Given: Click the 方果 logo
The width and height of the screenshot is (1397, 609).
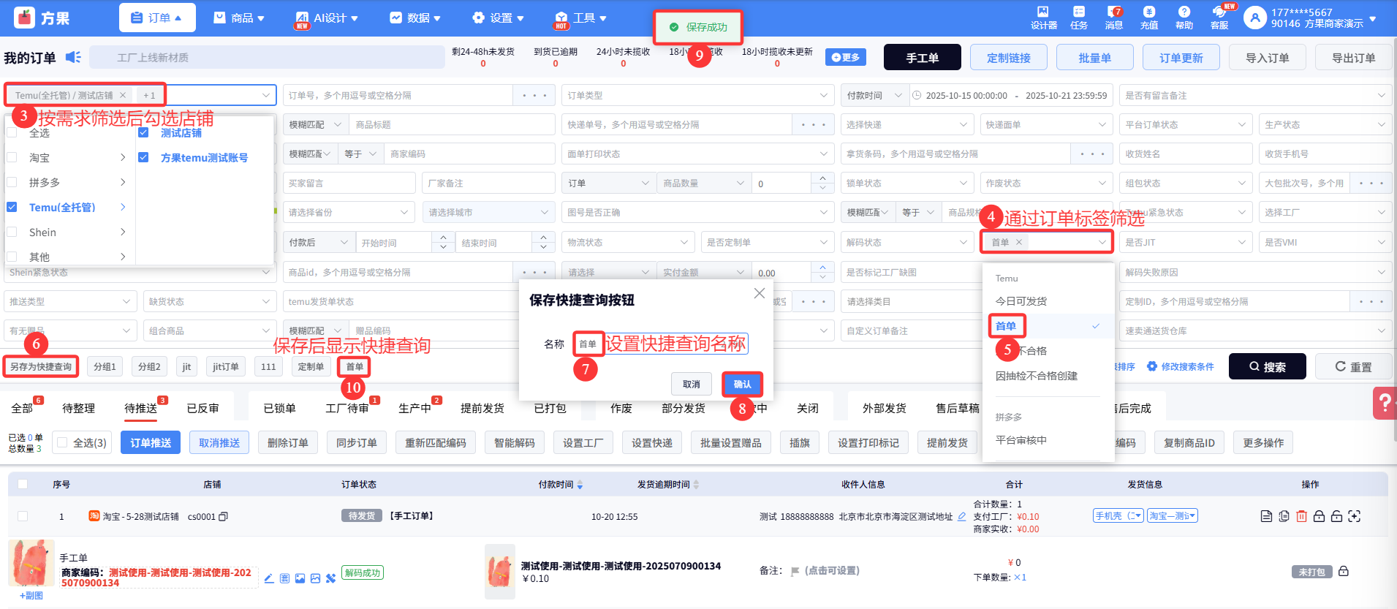Looking at the screenshot, I should tap(42, 18).
